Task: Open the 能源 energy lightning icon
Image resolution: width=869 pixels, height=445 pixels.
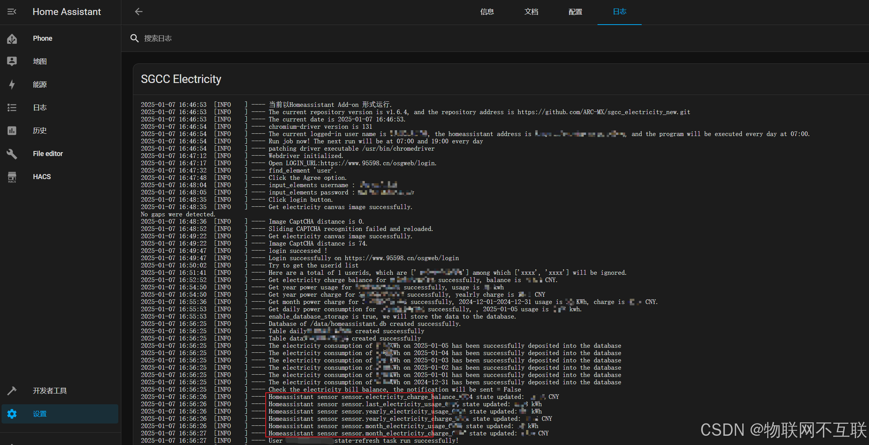Action: tap(12, 85)
